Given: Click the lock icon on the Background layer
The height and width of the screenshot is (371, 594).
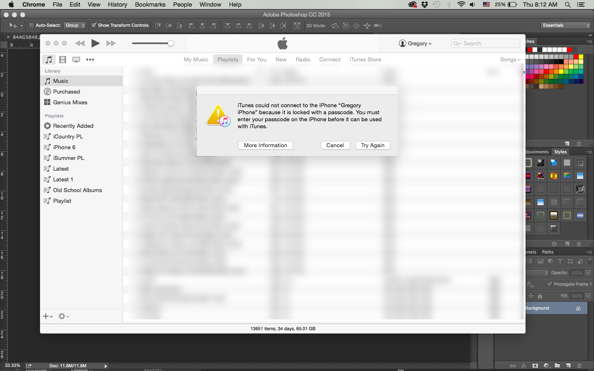Looking at the screenshot, I should pos(578,308).
